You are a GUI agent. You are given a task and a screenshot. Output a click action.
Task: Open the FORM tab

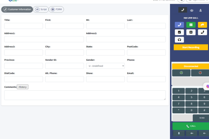(56, 9)
